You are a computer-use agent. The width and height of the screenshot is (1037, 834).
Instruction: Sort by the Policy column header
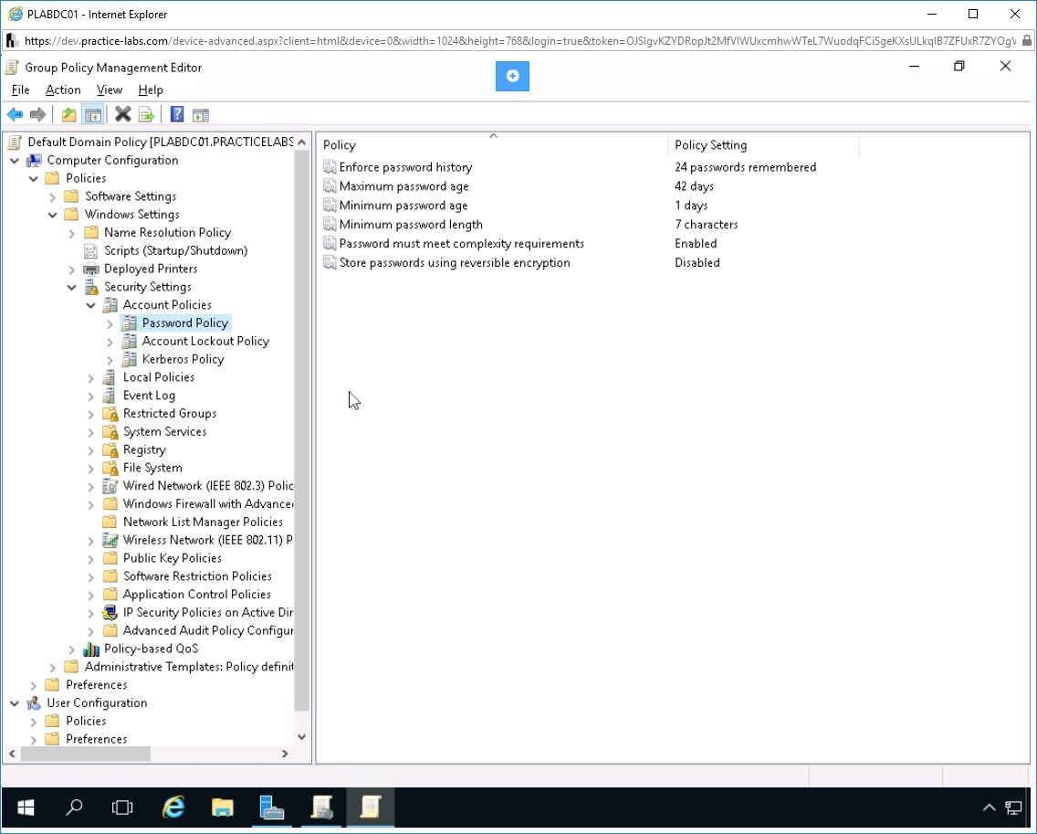[493, 145]
